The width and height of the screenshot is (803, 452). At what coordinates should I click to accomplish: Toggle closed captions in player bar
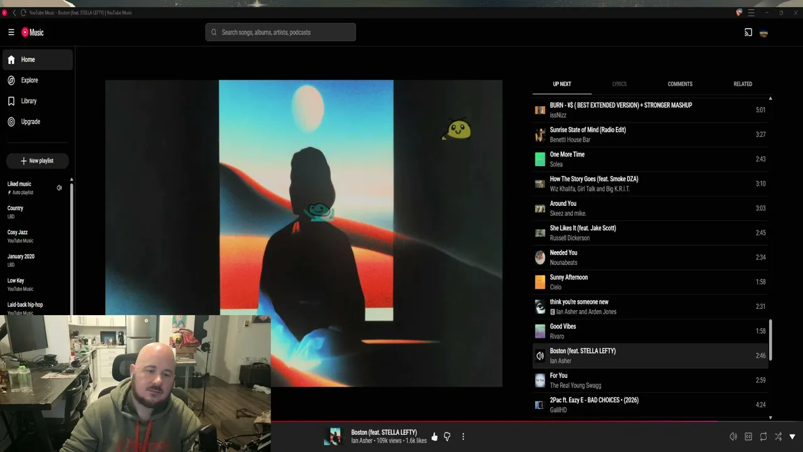[748, 436]
